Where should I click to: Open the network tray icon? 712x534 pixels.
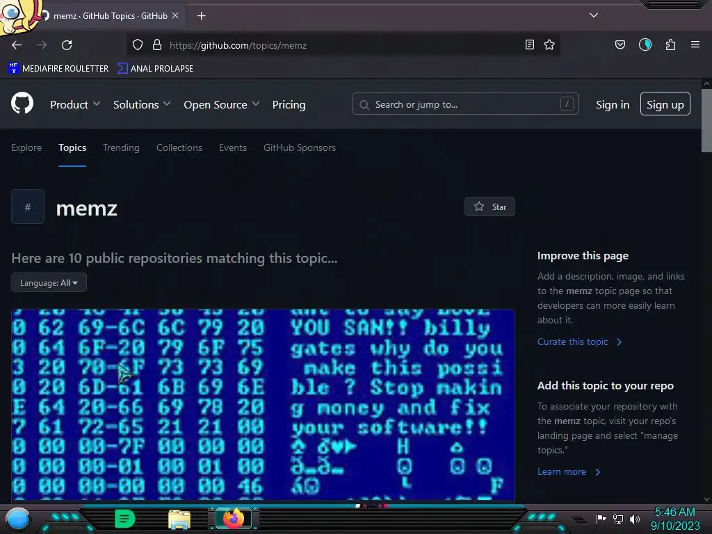tap(618, 519)
